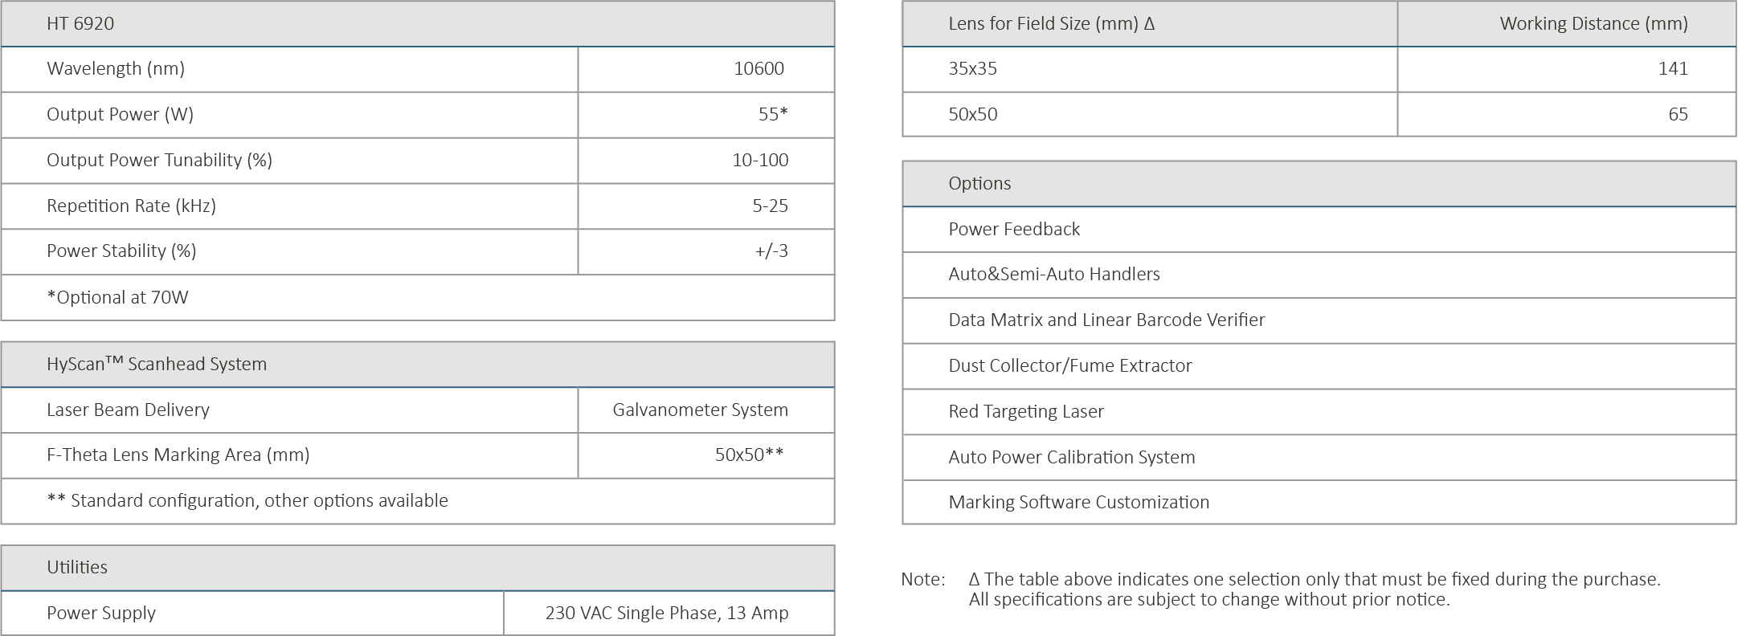
Task: Select the 230 VAC Single Phase value
Action: click(666, 614)
